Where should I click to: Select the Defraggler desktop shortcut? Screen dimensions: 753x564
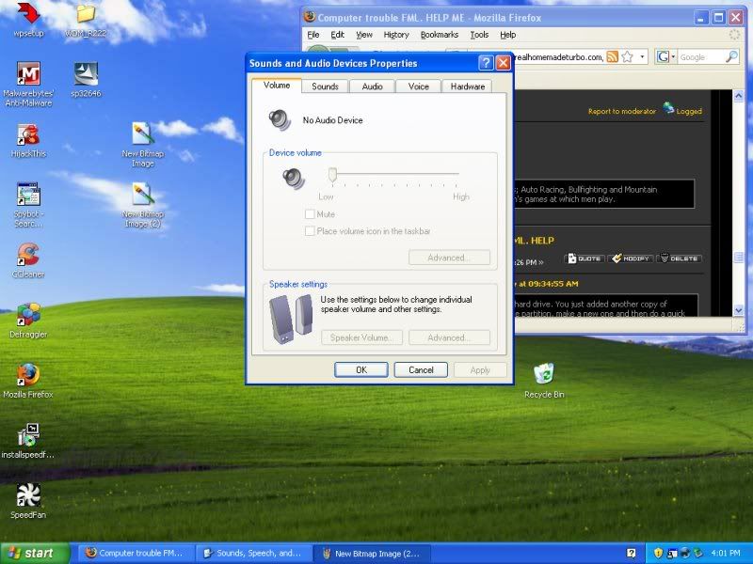pos(28,321)
